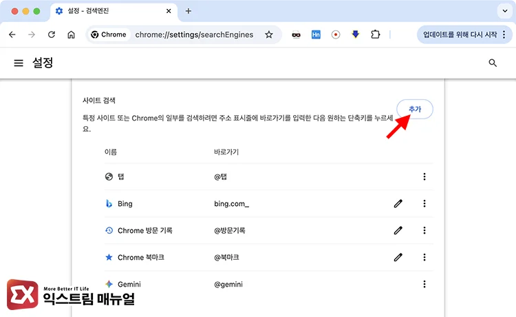Click the @gemini shortcut text
Screen dimensions: 516x317
[228, 284]
